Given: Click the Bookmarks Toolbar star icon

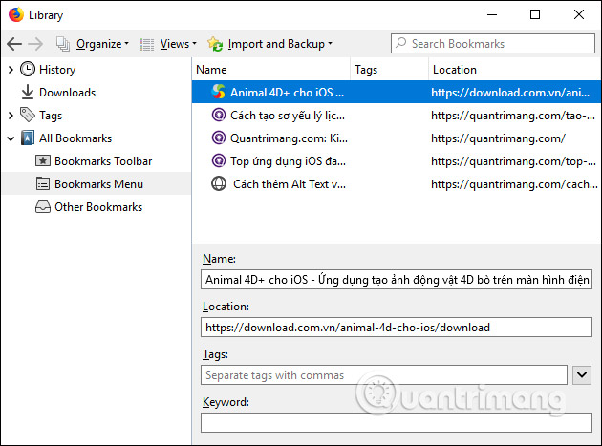Looking at the screenshot, I should click(43, 161).
